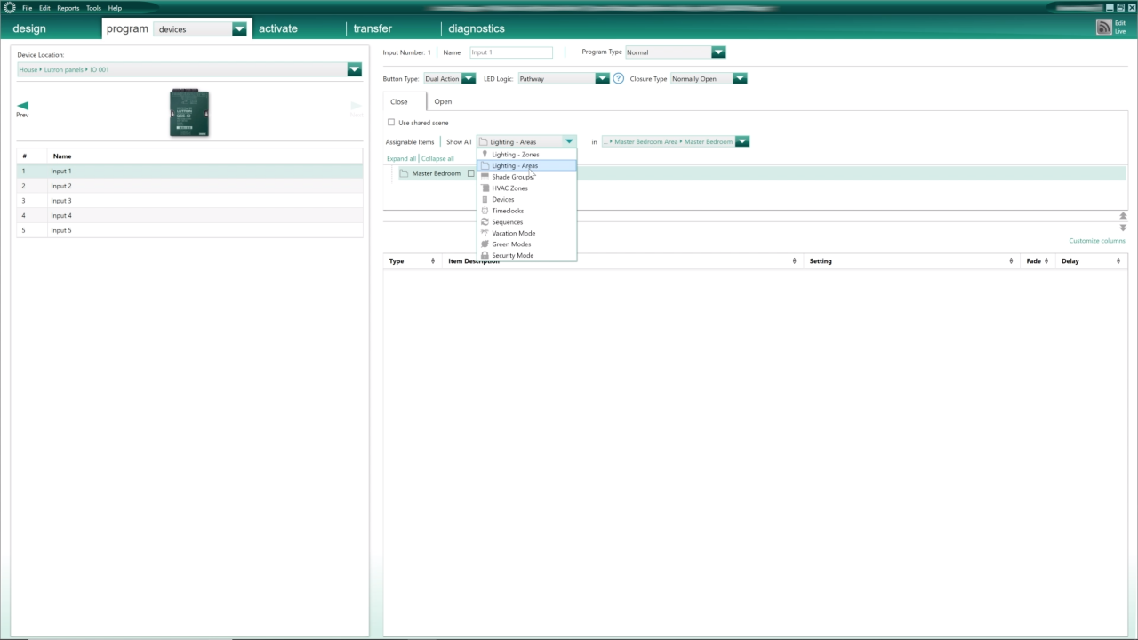Collapse the Show All Lighting - Areas dropdown
The width and height of the screenshot is (1138, 640).
tap(569, 141)
